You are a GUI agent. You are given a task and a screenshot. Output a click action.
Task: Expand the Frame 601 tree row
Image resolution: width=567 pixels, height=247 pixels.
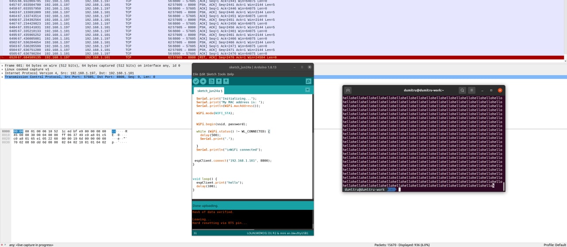tap(2, 66)
